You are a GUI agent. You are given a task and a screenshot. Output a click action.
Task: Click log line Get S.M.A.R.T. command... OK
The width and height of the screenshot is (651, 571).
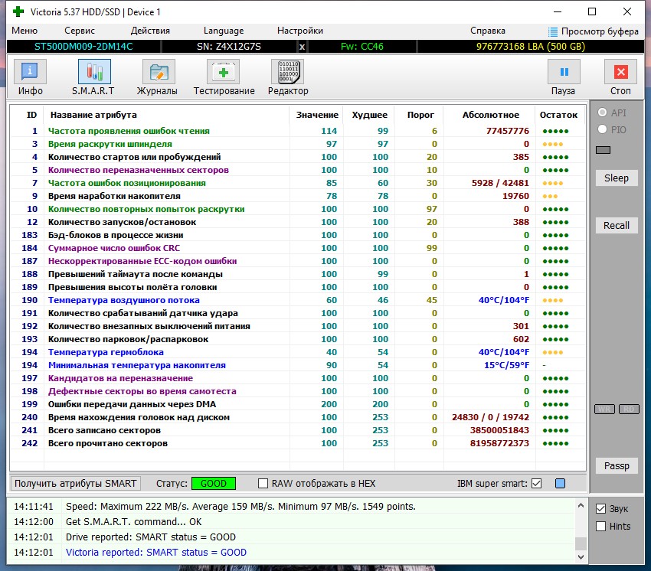134,521
